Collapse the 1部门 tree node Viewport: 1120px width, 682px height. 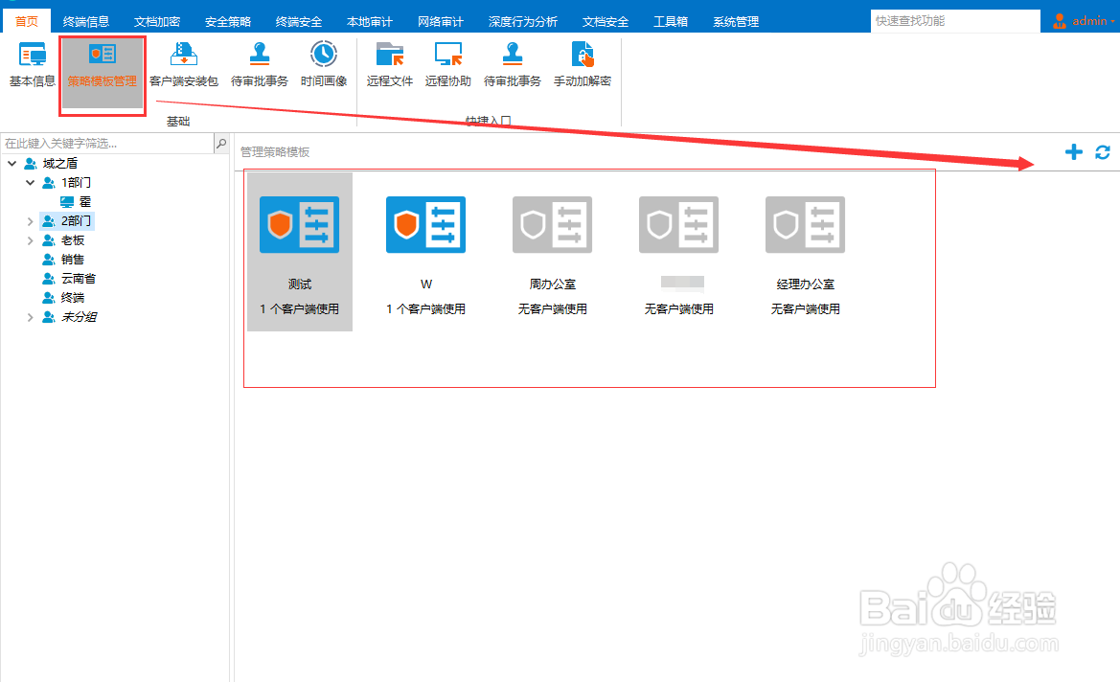click(x=30, y=183)
